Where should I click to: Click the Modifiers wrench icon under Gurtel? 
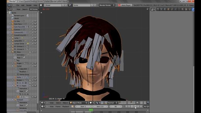pos(18,72)
